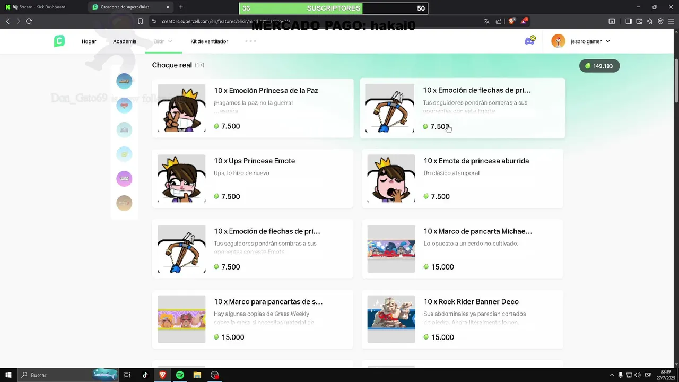
Task: Click the browser address bar URL
Action: (225, 21)
